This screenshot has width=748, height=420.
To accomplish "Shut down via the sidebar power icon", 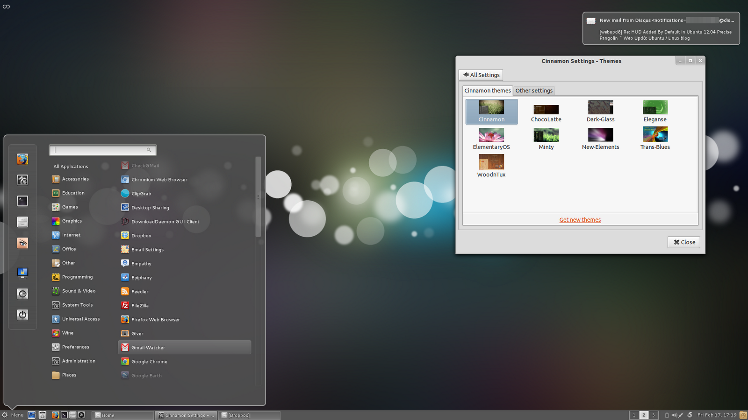I will (x=22, y=315).
